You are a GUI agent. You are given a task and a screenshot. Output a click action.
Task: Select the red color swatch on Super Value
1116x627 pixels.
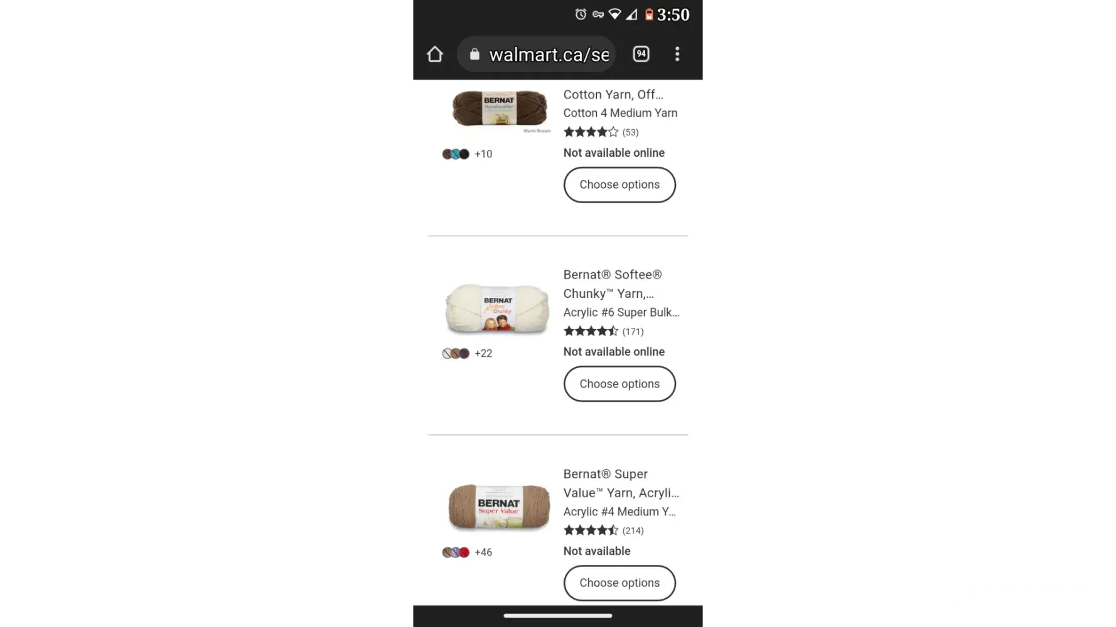click(x=464, y=552)
